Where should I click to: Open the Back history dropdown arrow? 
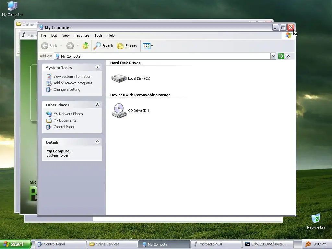(x=61, y=46)
